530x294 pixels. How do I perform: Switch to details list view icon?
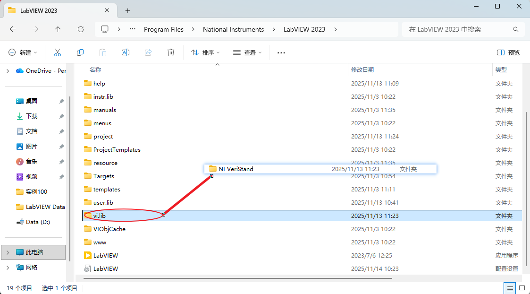(x=510, y=288)
